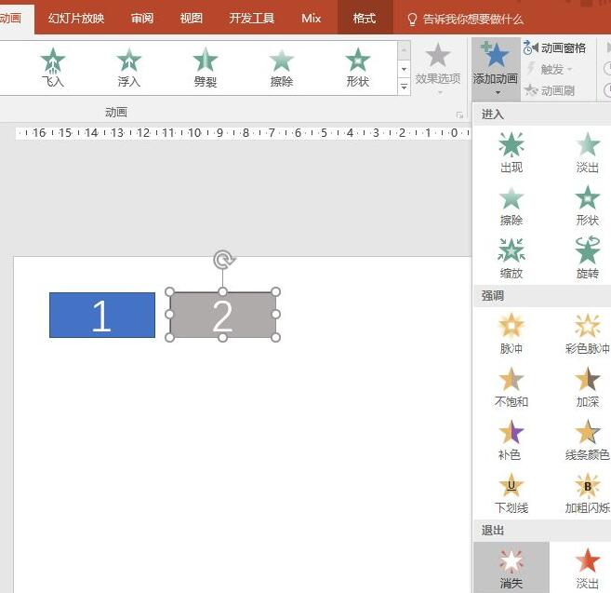
Task: Switch to the 审阅 review tab
Action: 142,19
